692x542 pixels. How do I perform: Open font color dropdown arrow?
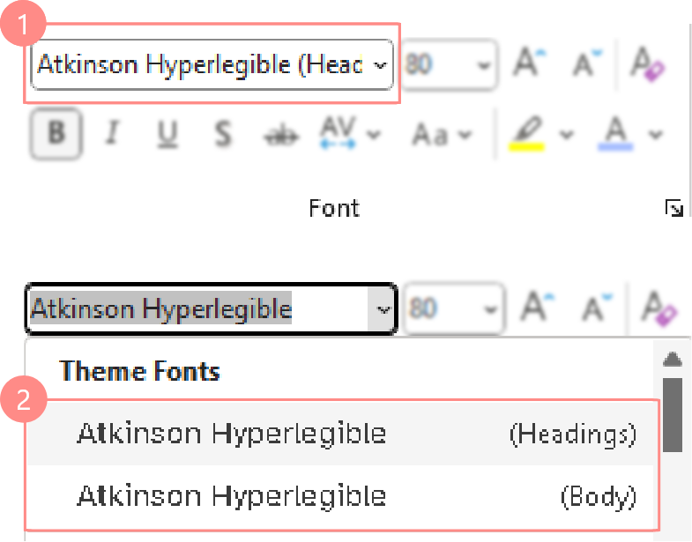click(656, 134)
